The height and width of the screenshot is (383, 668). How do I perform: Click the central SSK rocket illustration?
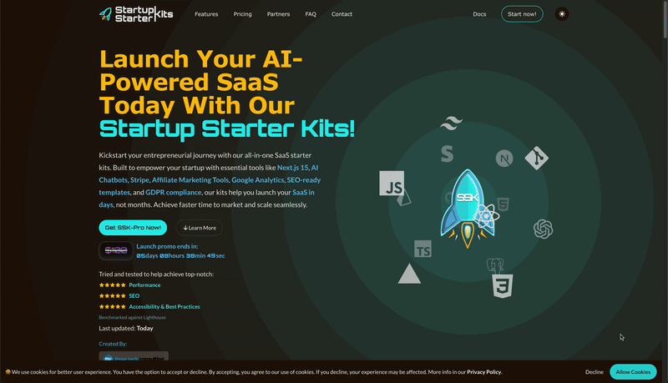[468, 209]
